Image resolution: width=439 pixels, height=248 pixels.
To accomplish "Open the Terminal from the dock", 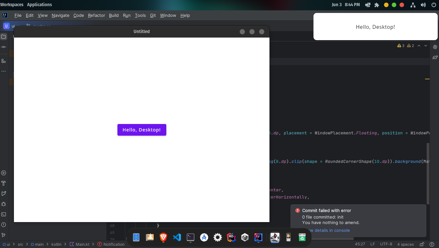I will 191,237.
